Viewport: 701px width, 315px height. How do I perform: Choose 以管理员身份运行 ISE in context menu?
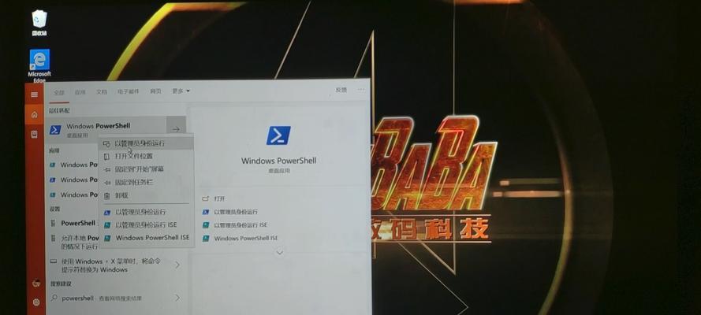[x=146, y=225]
